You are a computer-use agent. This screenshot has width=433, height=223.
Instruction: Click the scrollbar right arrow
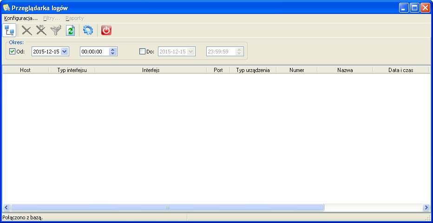pos(426,208)
